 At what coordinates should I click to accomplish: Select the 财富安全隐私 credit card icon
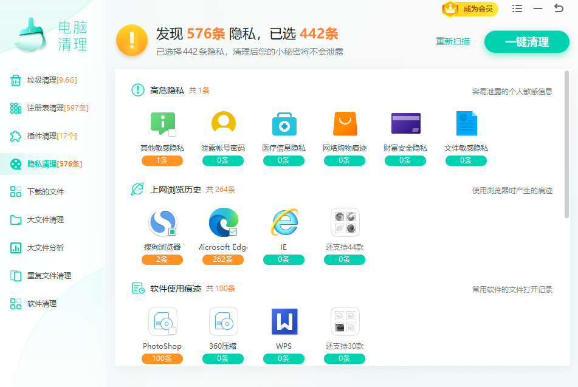point(405,123)
